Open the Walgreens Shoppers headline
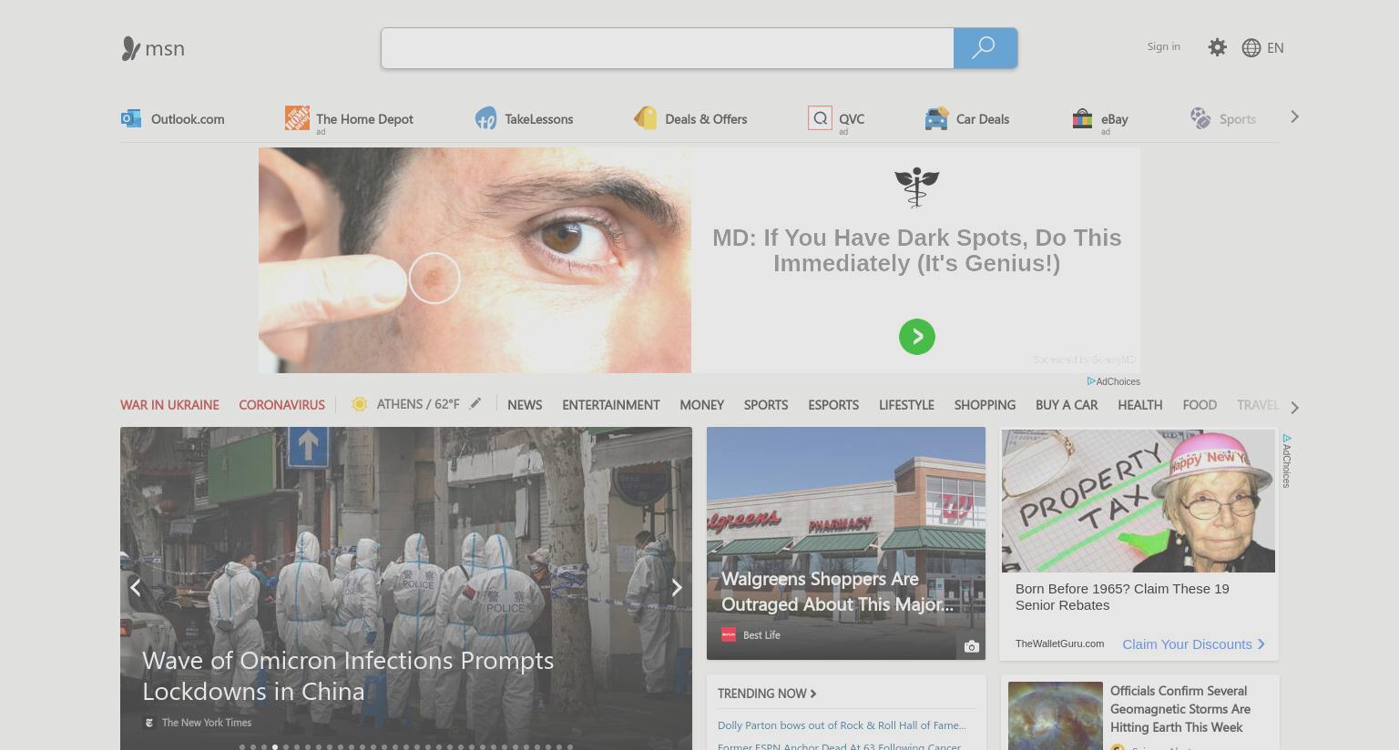Image resolution: width=1399 pixels, height=750 pixels. (837, 592)
